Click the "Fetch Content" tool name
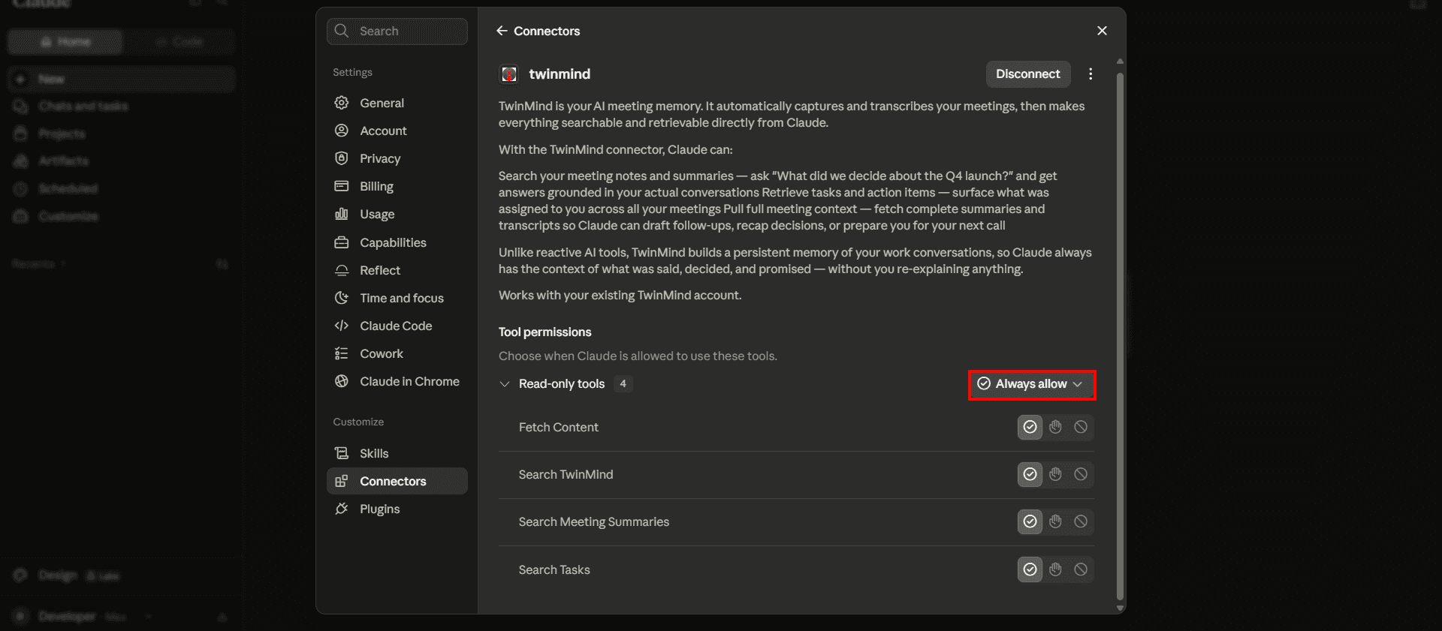Screen dimensions: 1442x631 coord(559,427)
